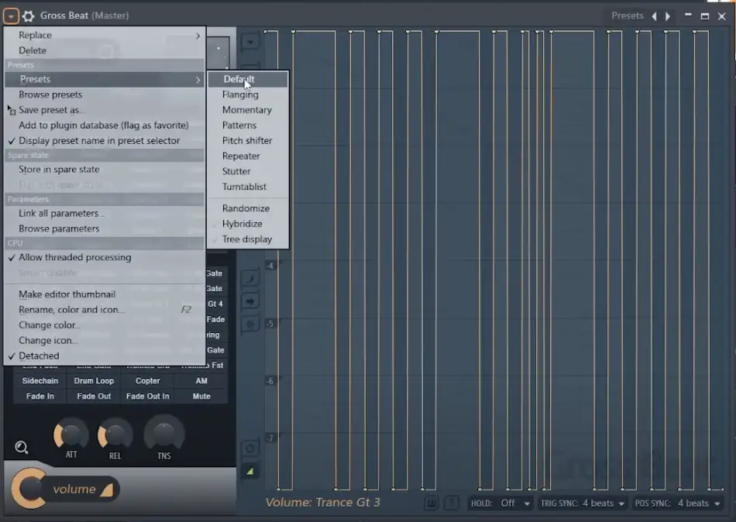
Task: Click the magnifier zoom icon near the volume knob
Action: (x=22, y=447)
